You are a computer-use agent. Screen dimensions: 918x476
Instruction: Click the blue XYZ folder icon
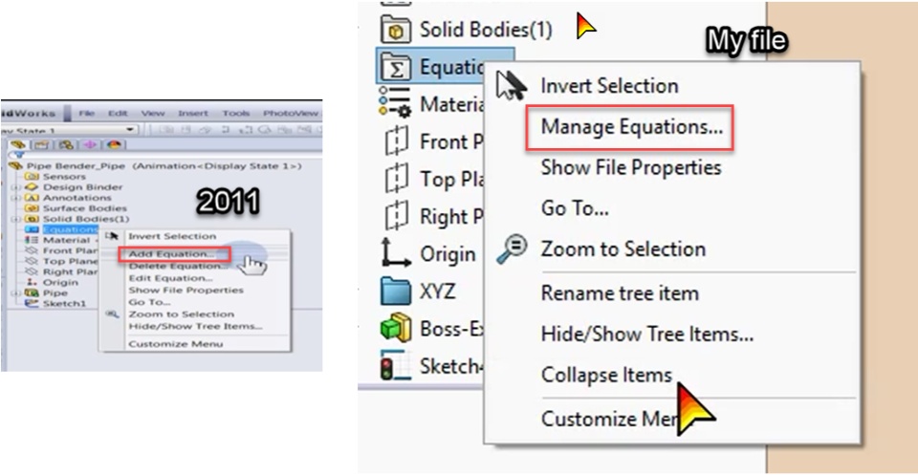(x=394, y=291)
